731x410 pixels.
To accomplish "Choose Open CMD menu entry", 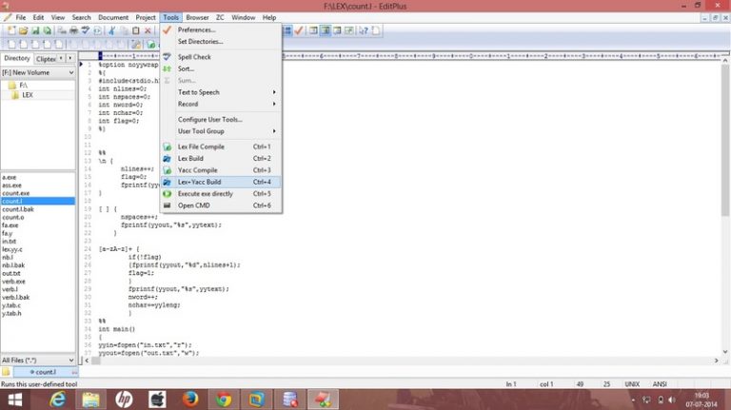I will pos(221,205).
